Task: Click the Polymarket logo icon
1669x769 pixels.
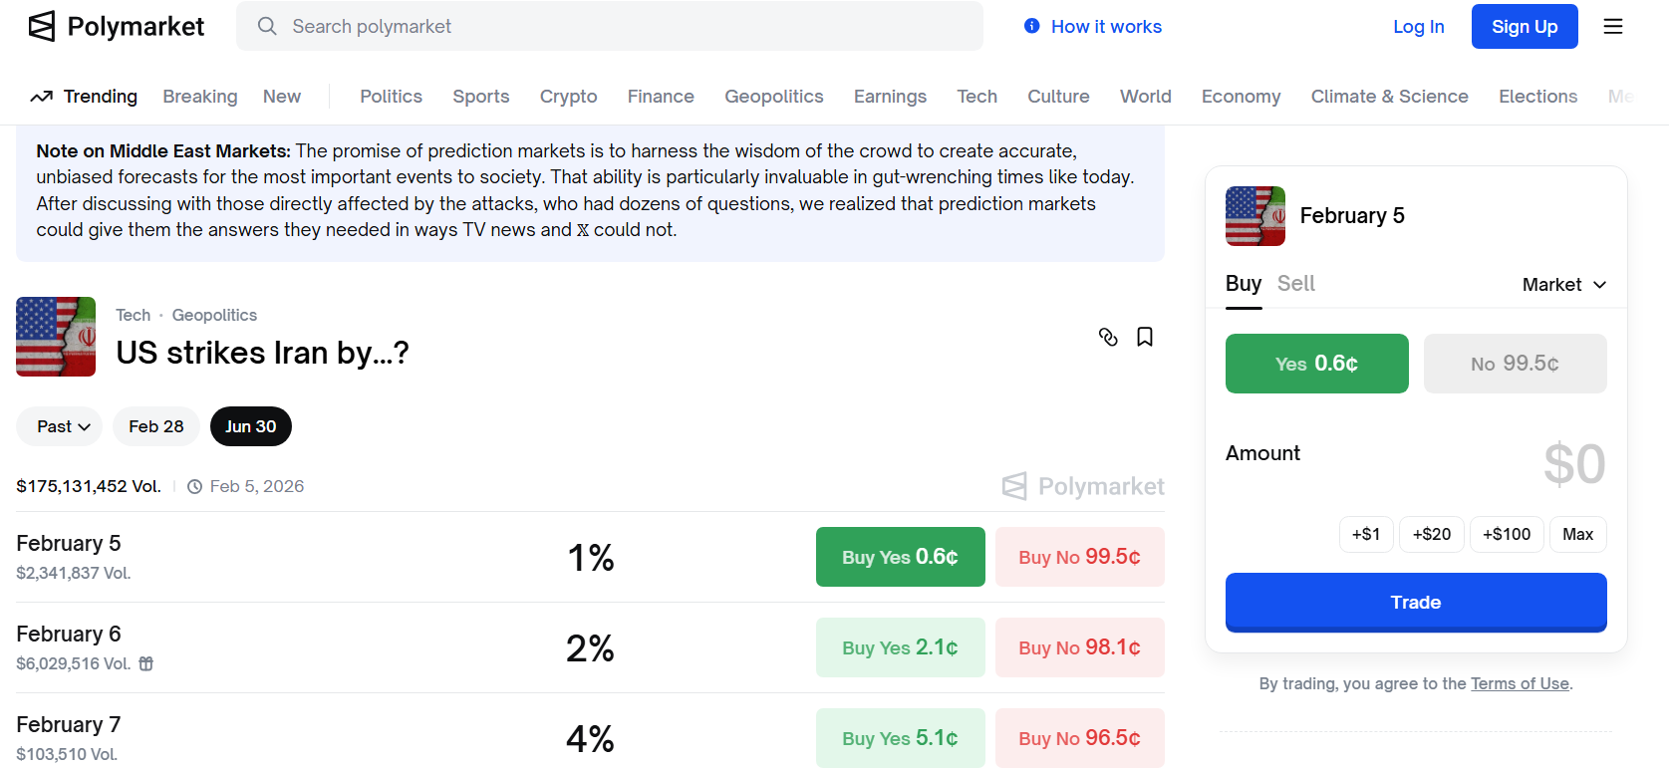Action: [42, 27]
